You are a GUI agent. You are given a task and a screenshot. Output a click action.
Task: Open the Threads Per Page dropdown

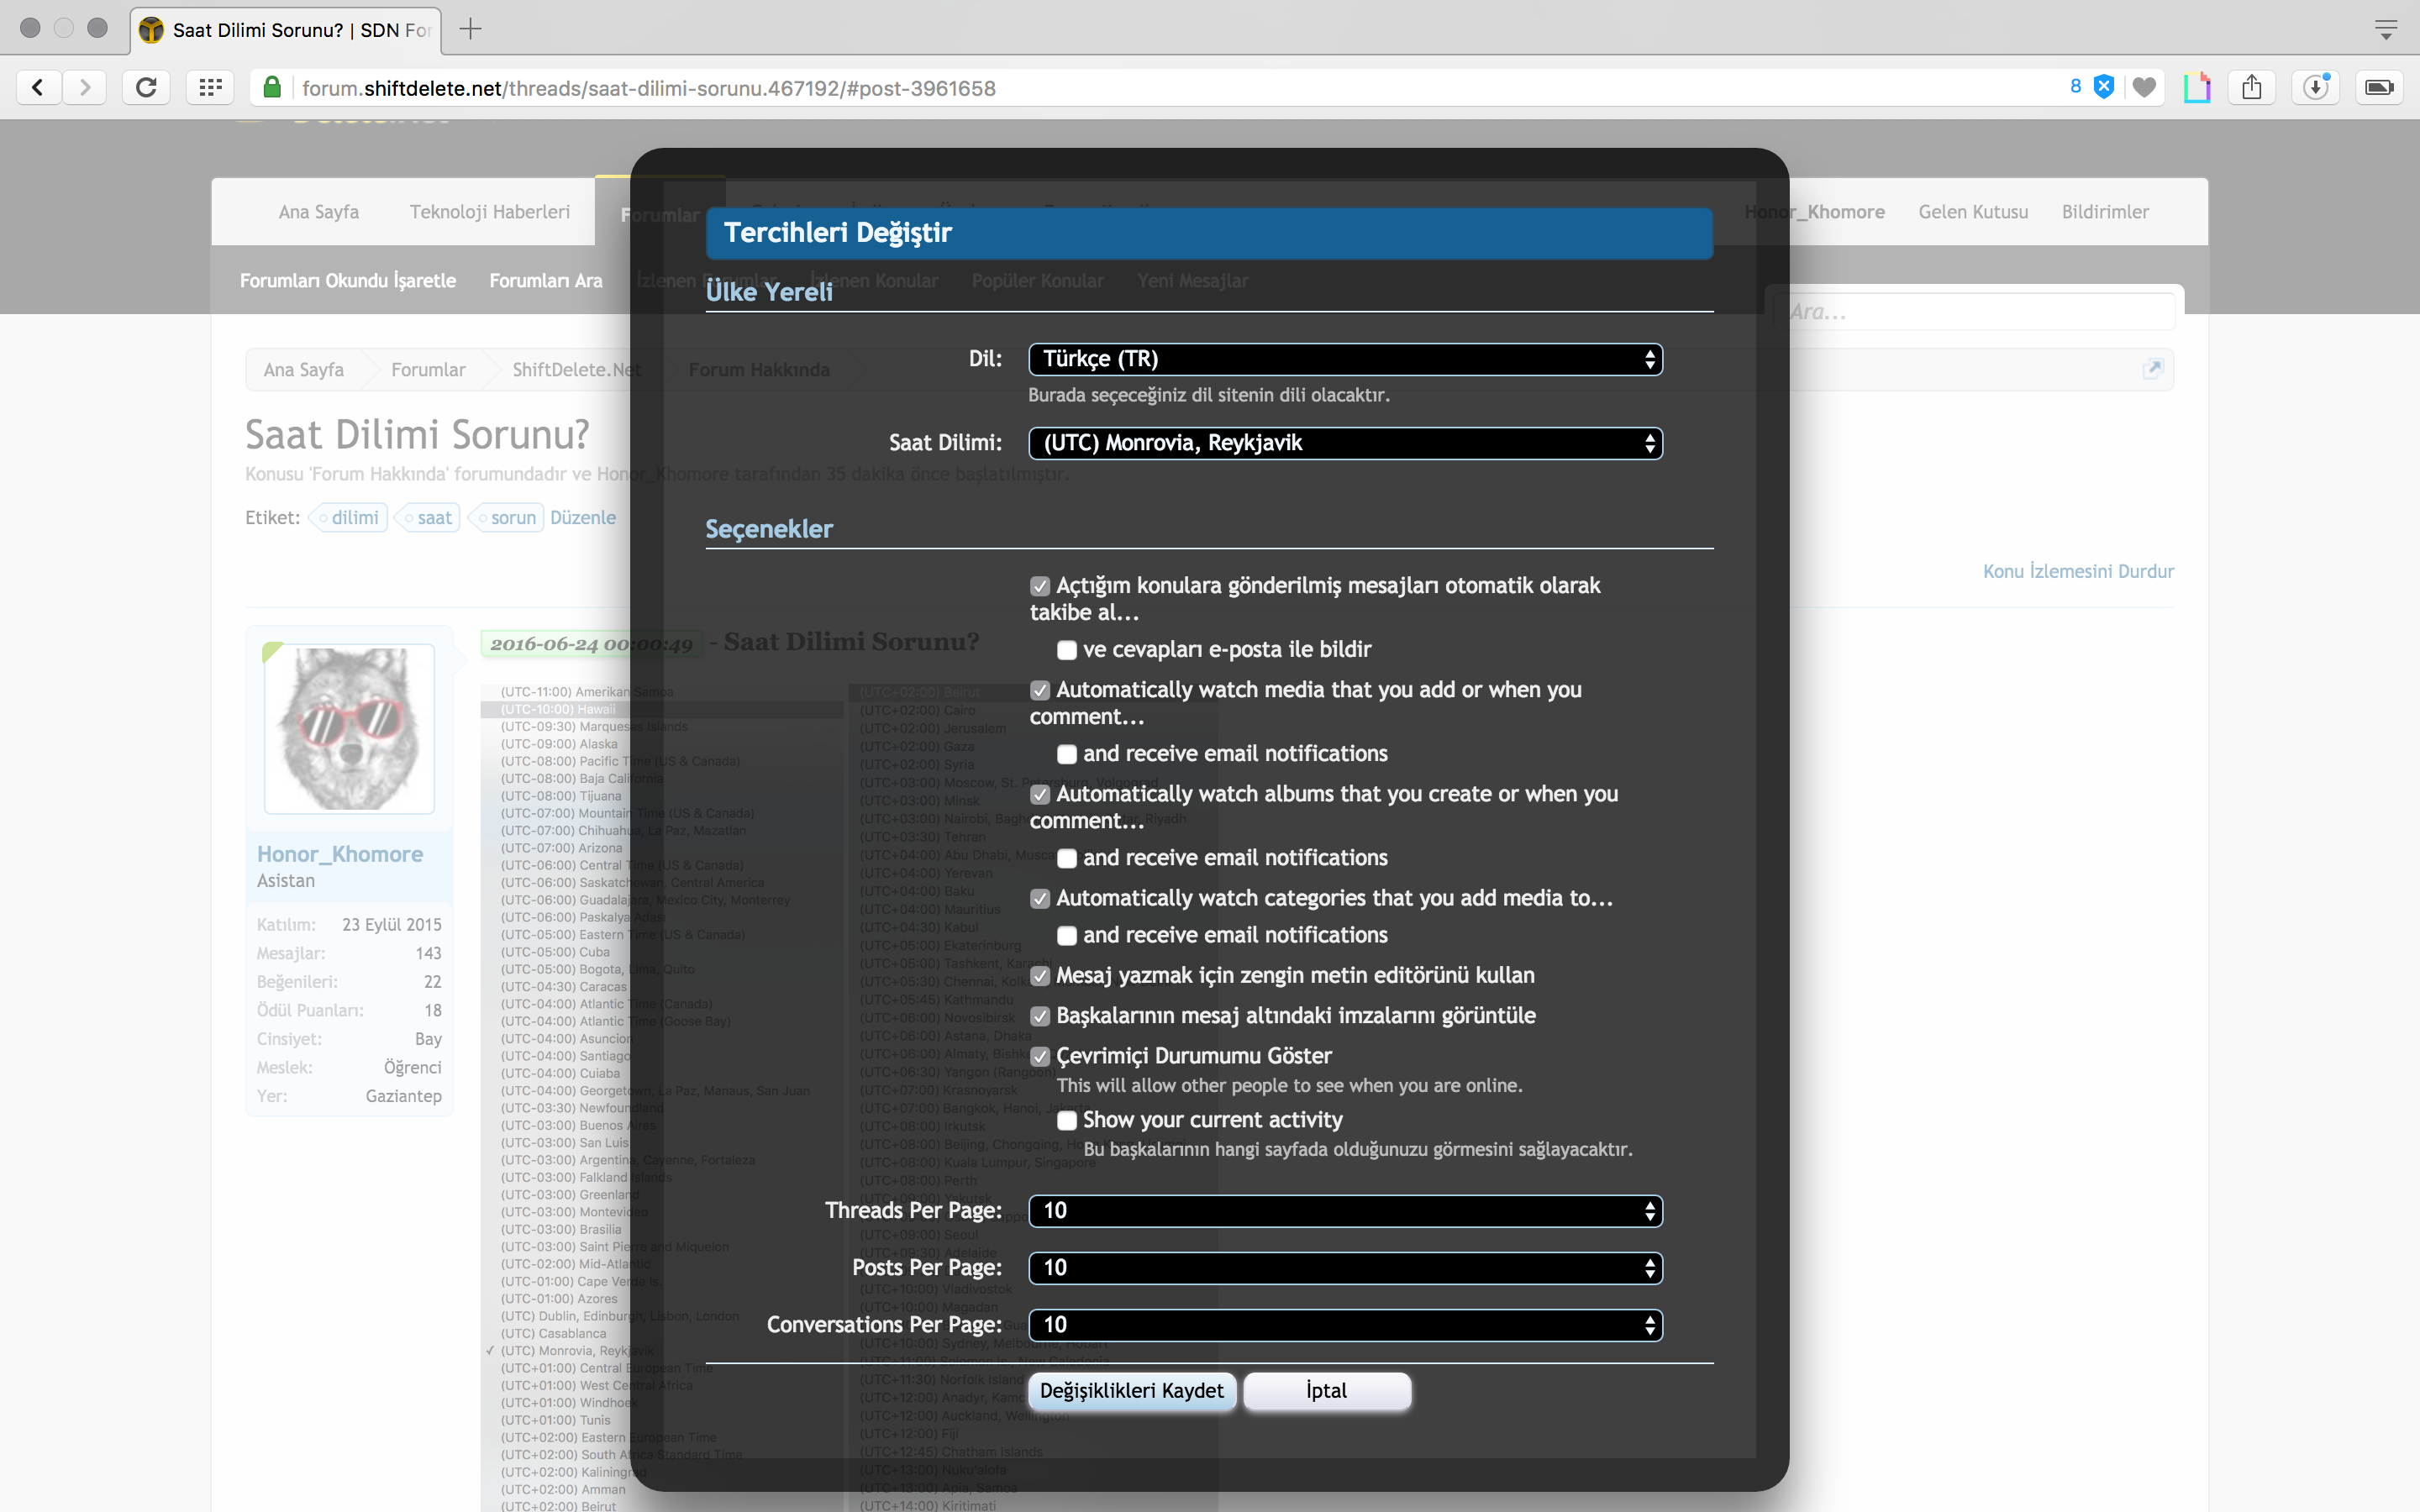(1345, 1211)
